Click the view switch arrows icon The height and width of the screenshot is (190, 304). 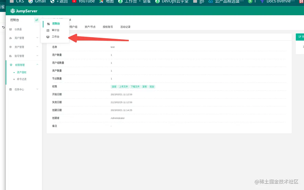click(x=37, y=20)
